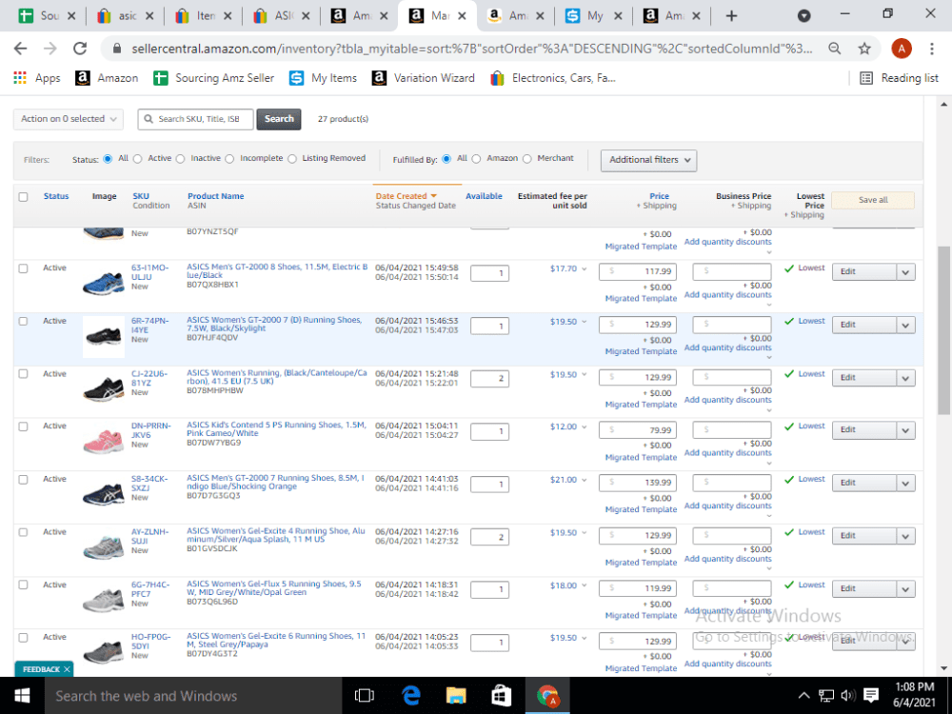Open Migrated Template link for the 139.99 row
Screen dimensions: 952x714
tap(641, 509)
